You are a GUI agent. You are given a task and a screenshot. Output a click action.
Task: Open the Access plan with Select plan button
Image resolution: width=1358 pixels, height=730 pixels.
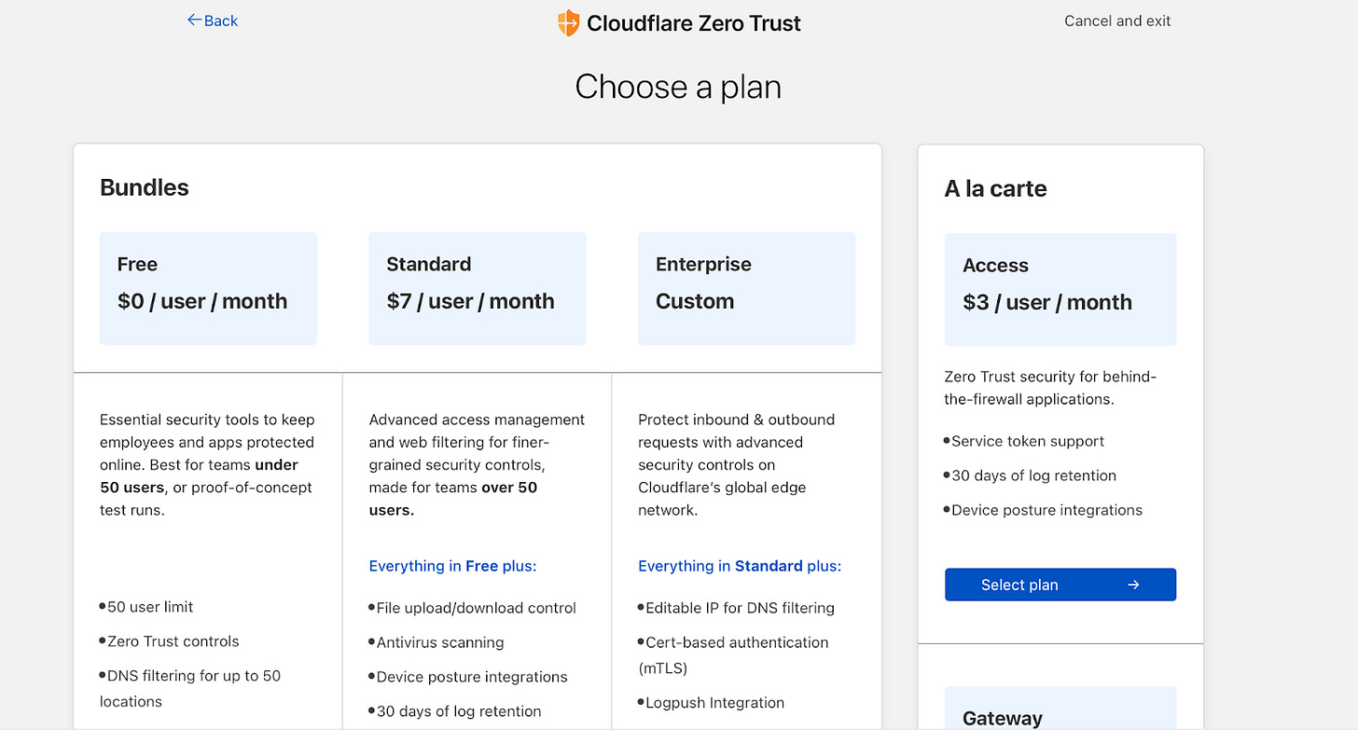pos(1060,585)
